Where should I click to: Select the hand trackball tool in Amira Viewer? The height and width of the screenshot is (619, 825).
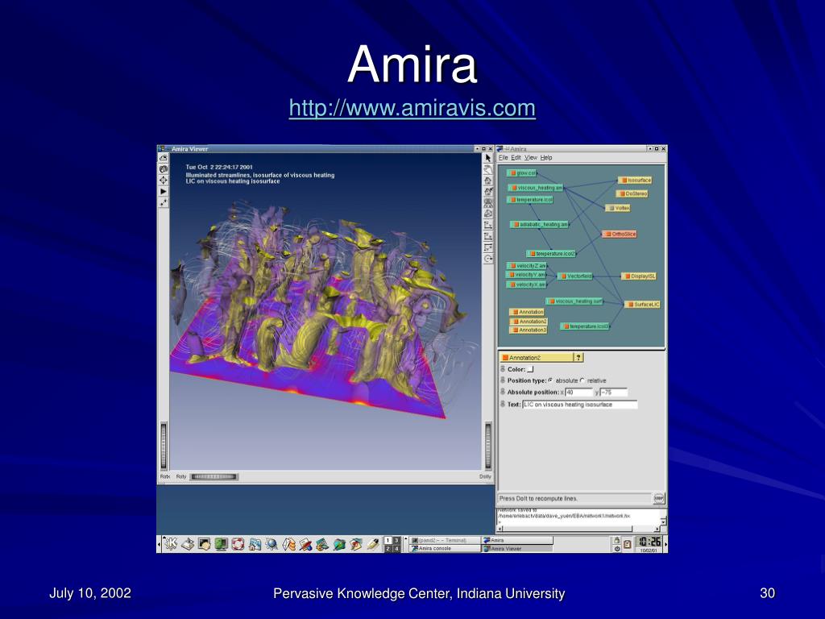[x=488, y=169]
